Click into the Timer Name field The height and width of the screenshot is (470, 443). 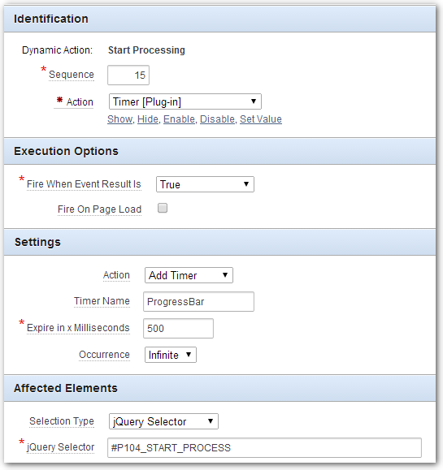198,301
